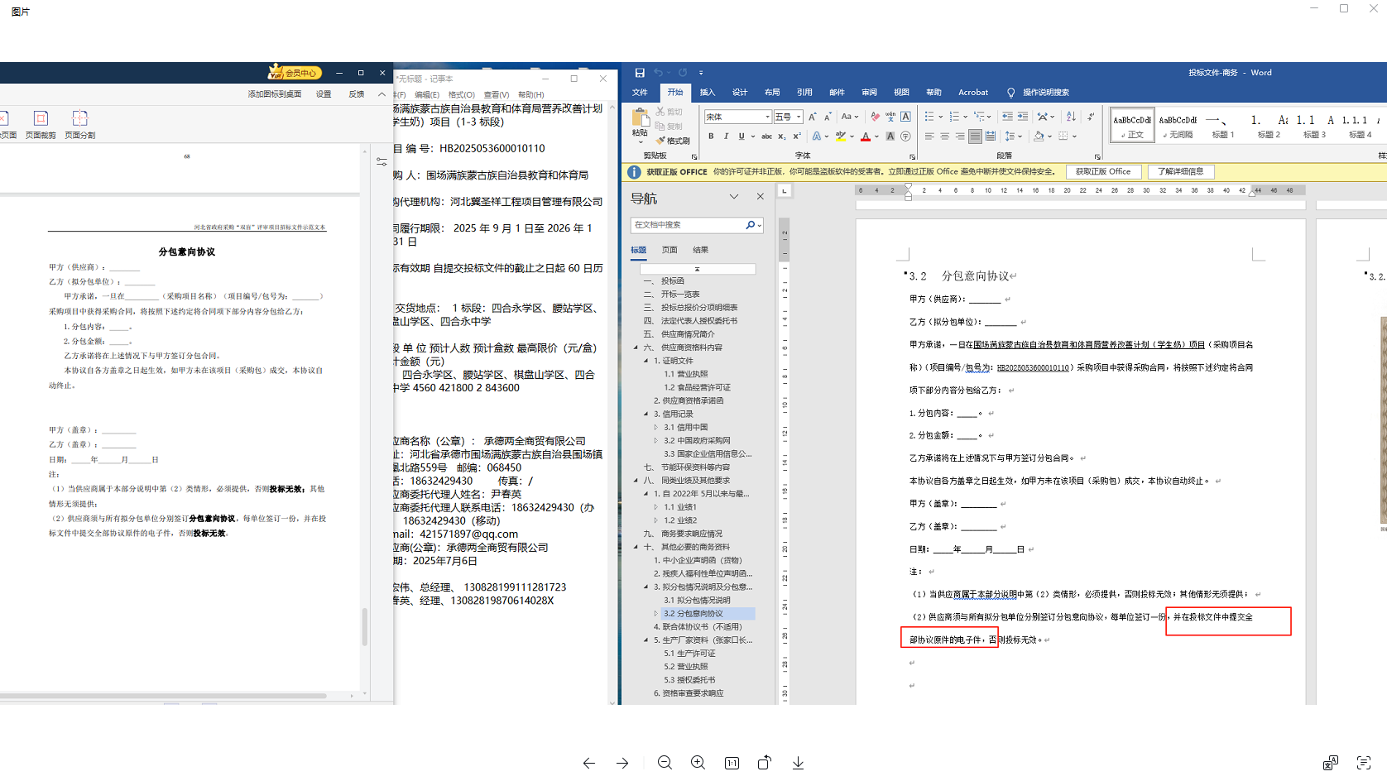Clear all formatting with the eraser icon

[875, 117]
